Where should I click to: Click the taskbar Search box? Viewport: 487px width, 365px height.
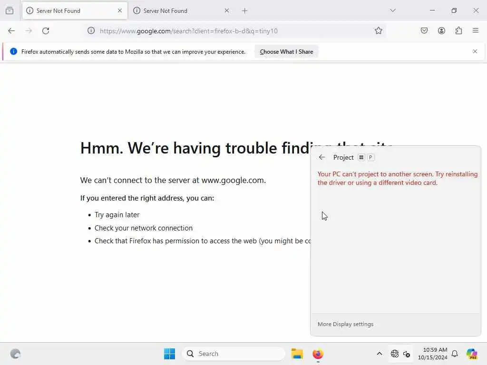pos(234,354)
